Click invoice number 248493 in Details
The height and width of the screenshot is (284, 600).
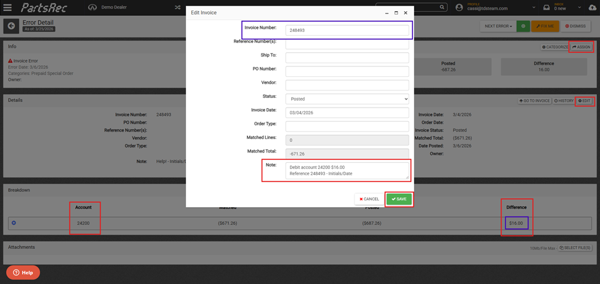coord(164,115)
